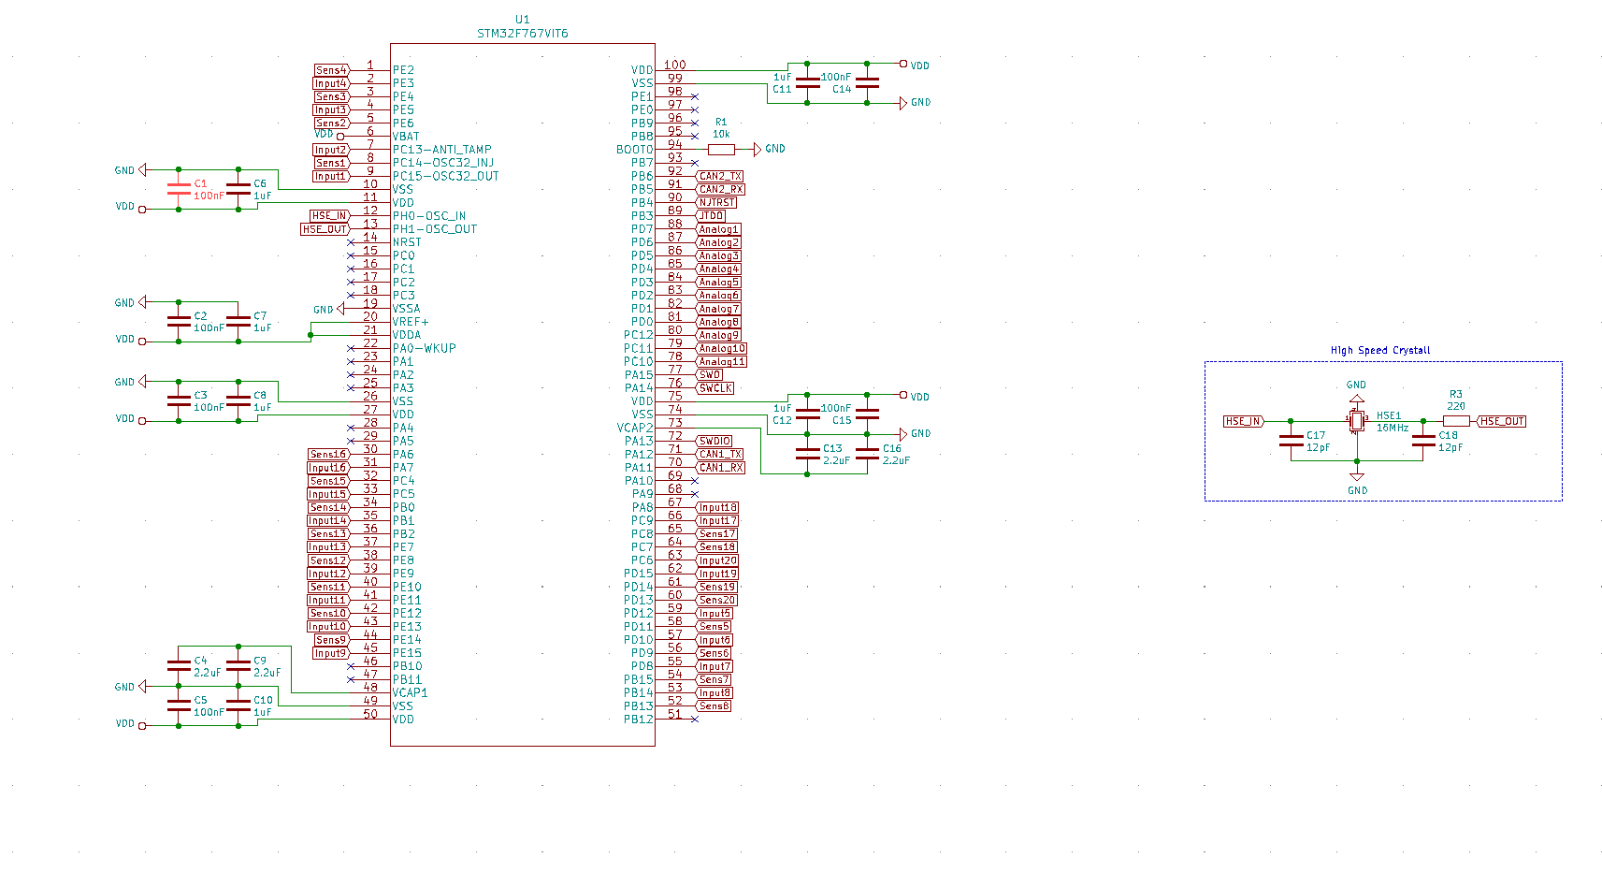
Task: Click capacitor C17 12pF symbol
Action: [1291, 441]
